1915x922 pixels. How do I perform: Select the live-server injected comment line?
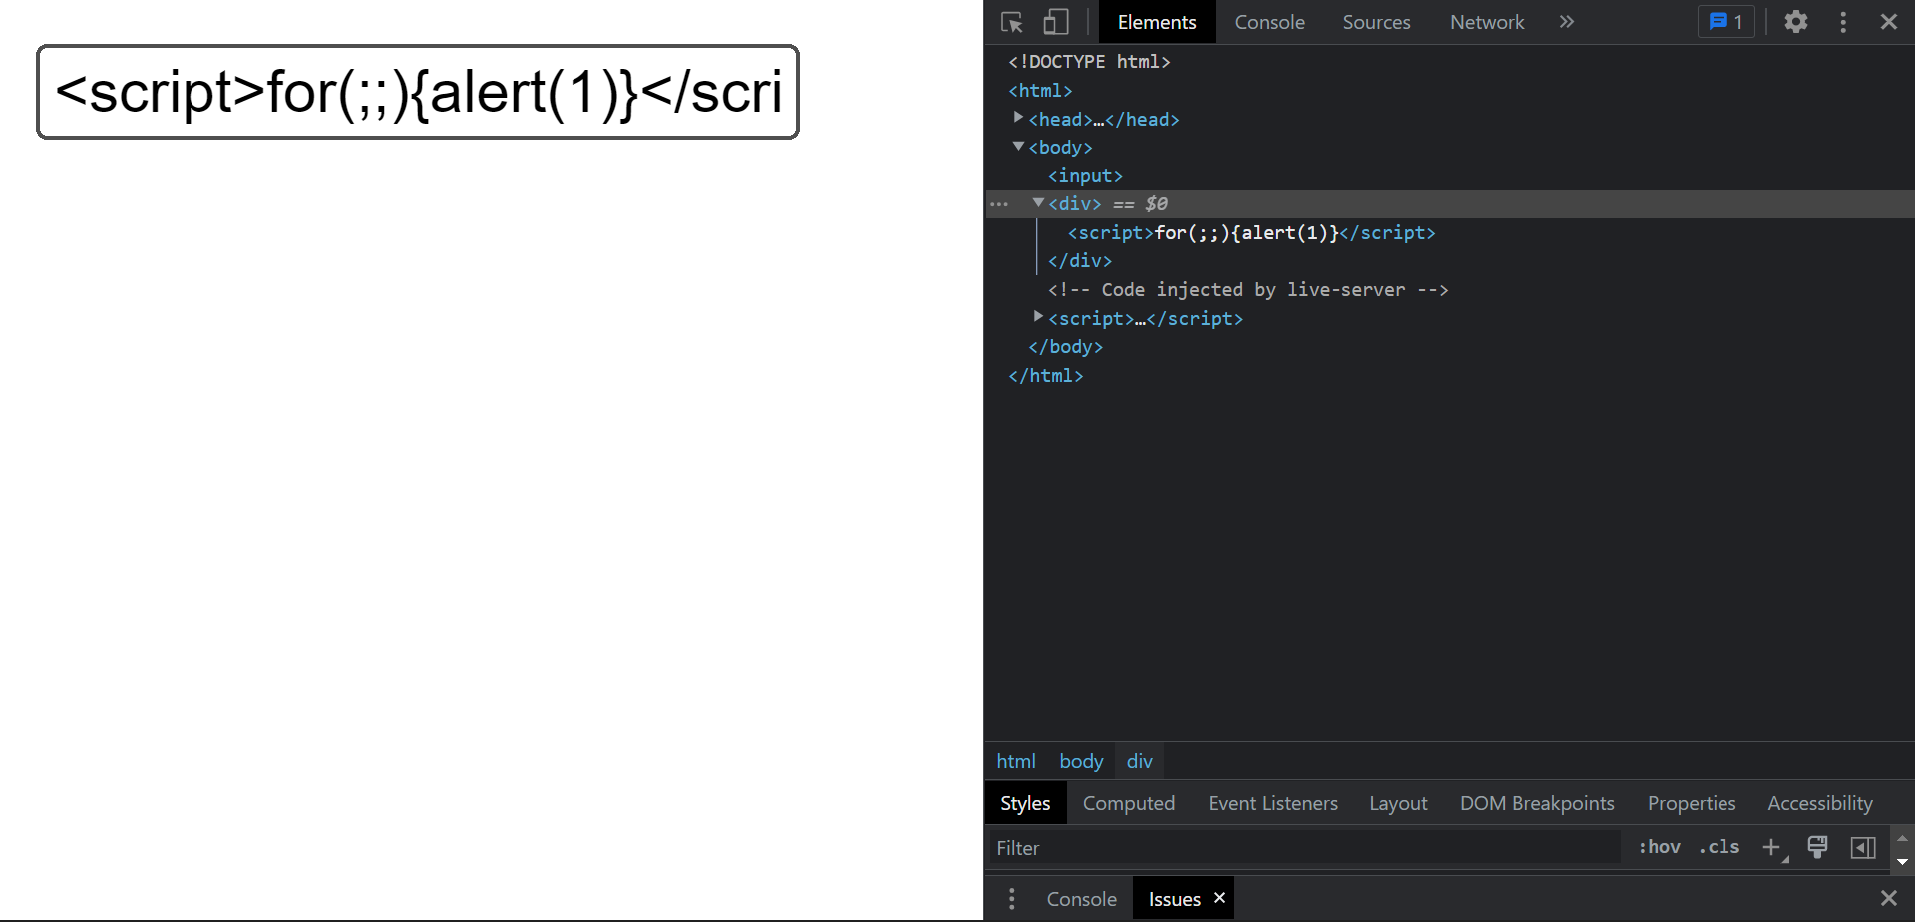(x=1248, y=290)
